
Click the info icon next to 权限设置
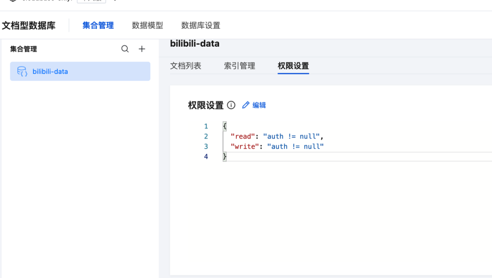(231, 105)
